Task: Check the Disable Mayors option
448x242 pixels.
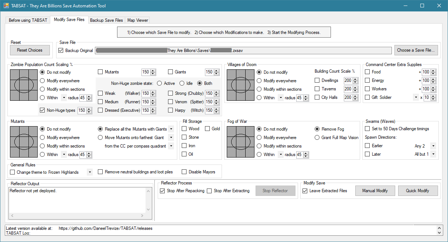Action: [199, 172]
